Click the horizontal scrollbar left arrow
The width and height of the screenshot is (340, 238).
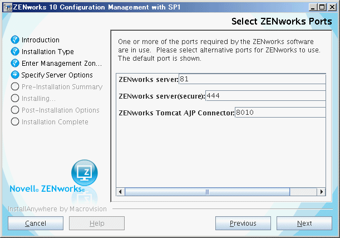tap(121, 192)
